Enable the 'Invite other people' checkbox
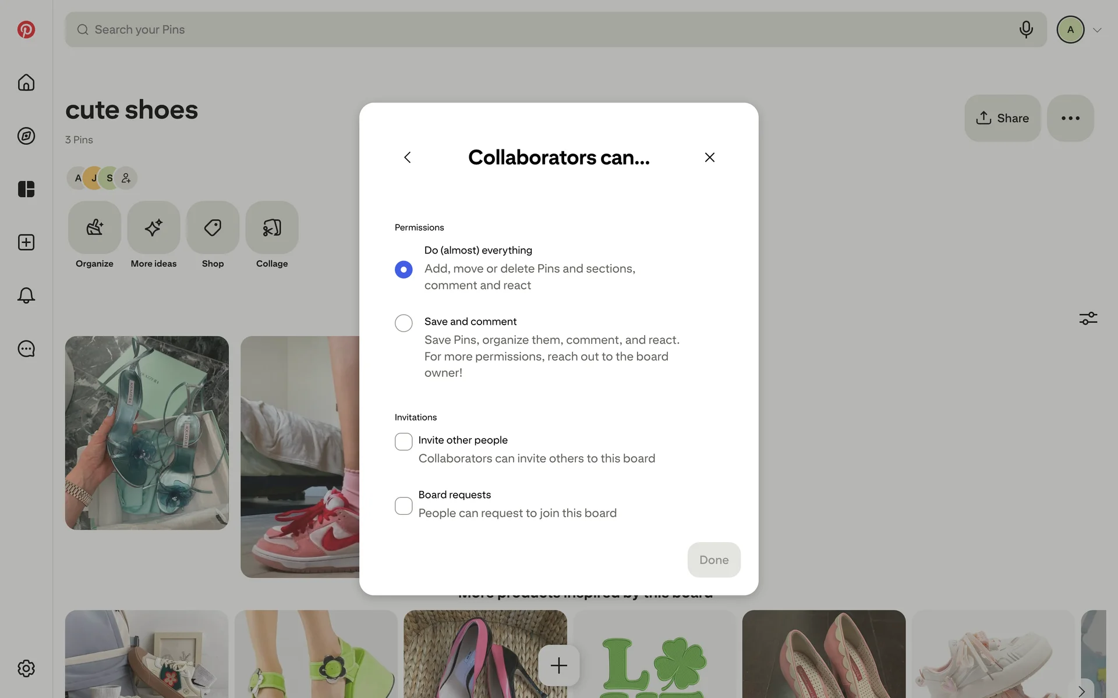Screen dimensions: 1118x698 tap(404, 441)
